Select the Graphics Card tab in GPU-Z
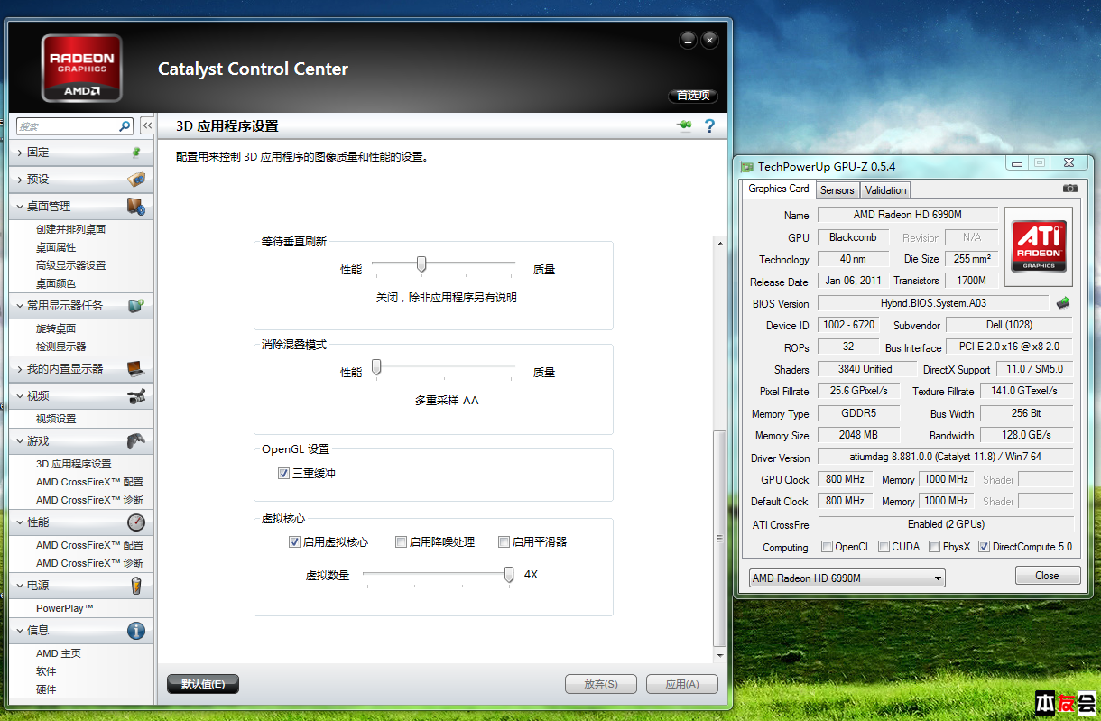This screenshot has width=1101, height=721. (x=779, y=189)
